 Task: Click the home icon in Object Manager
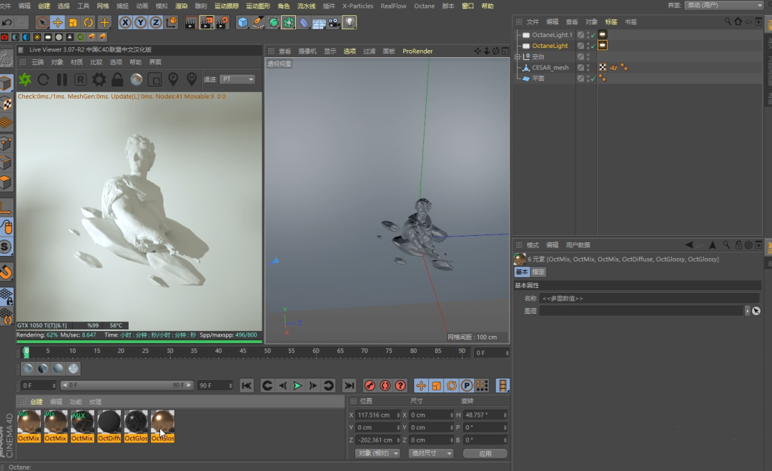pyautogui.click(x=738, y=21)
